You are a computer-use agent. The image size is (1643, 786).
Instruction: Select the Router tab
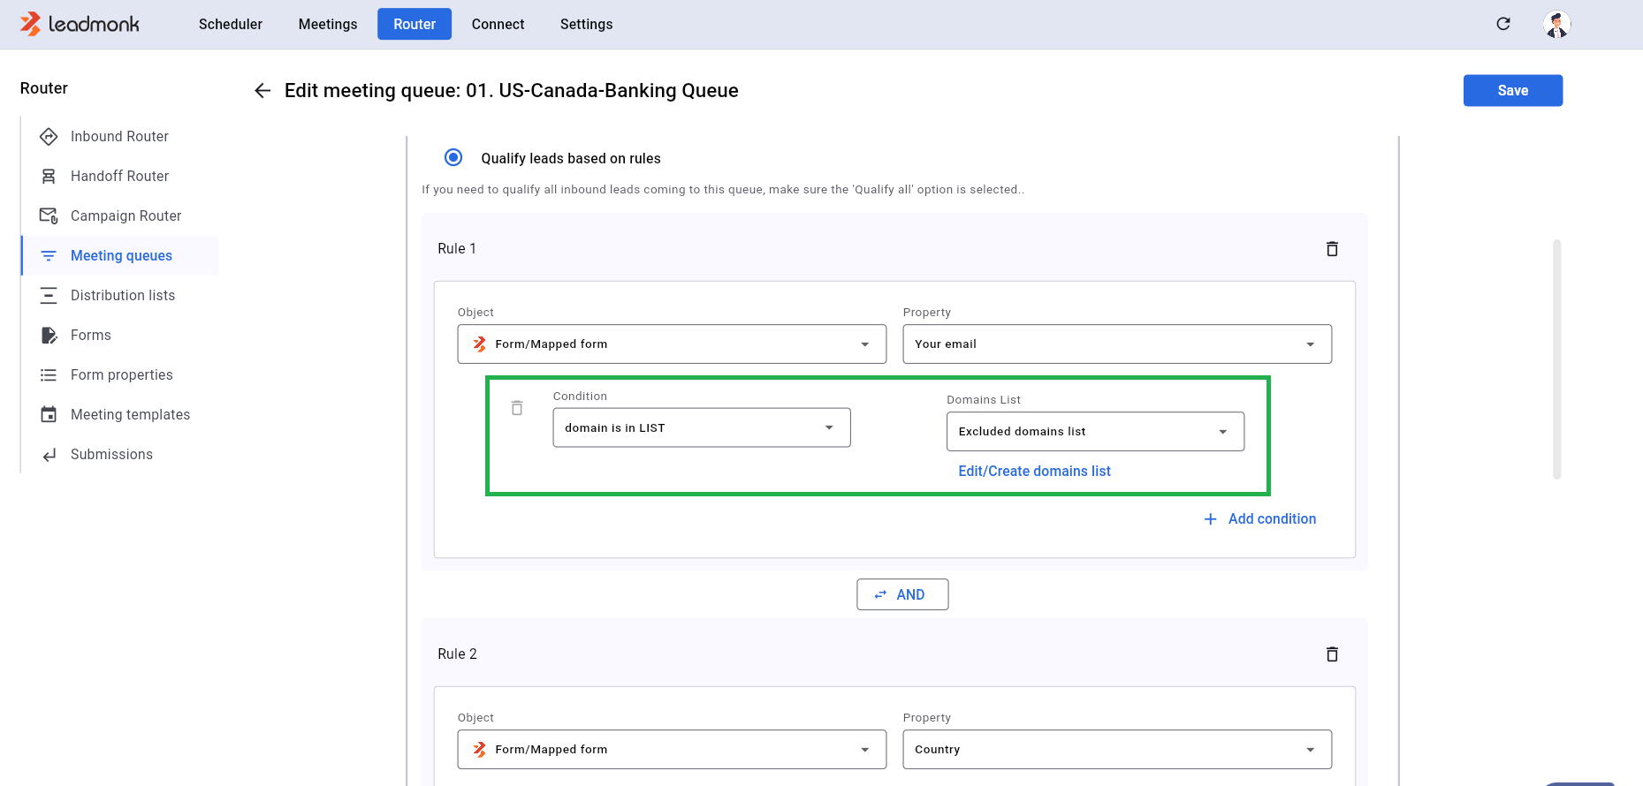click(415, 24)
